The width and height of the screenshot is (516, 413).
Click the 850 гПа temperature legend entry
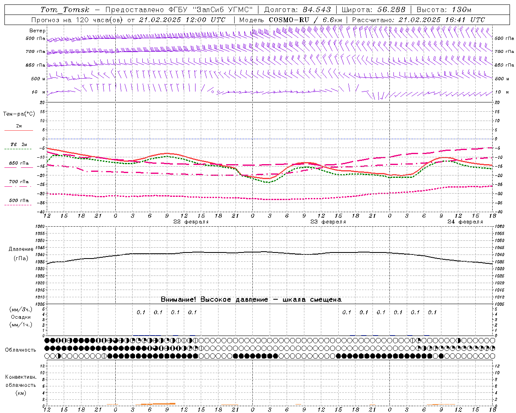[x=19, y=163]
